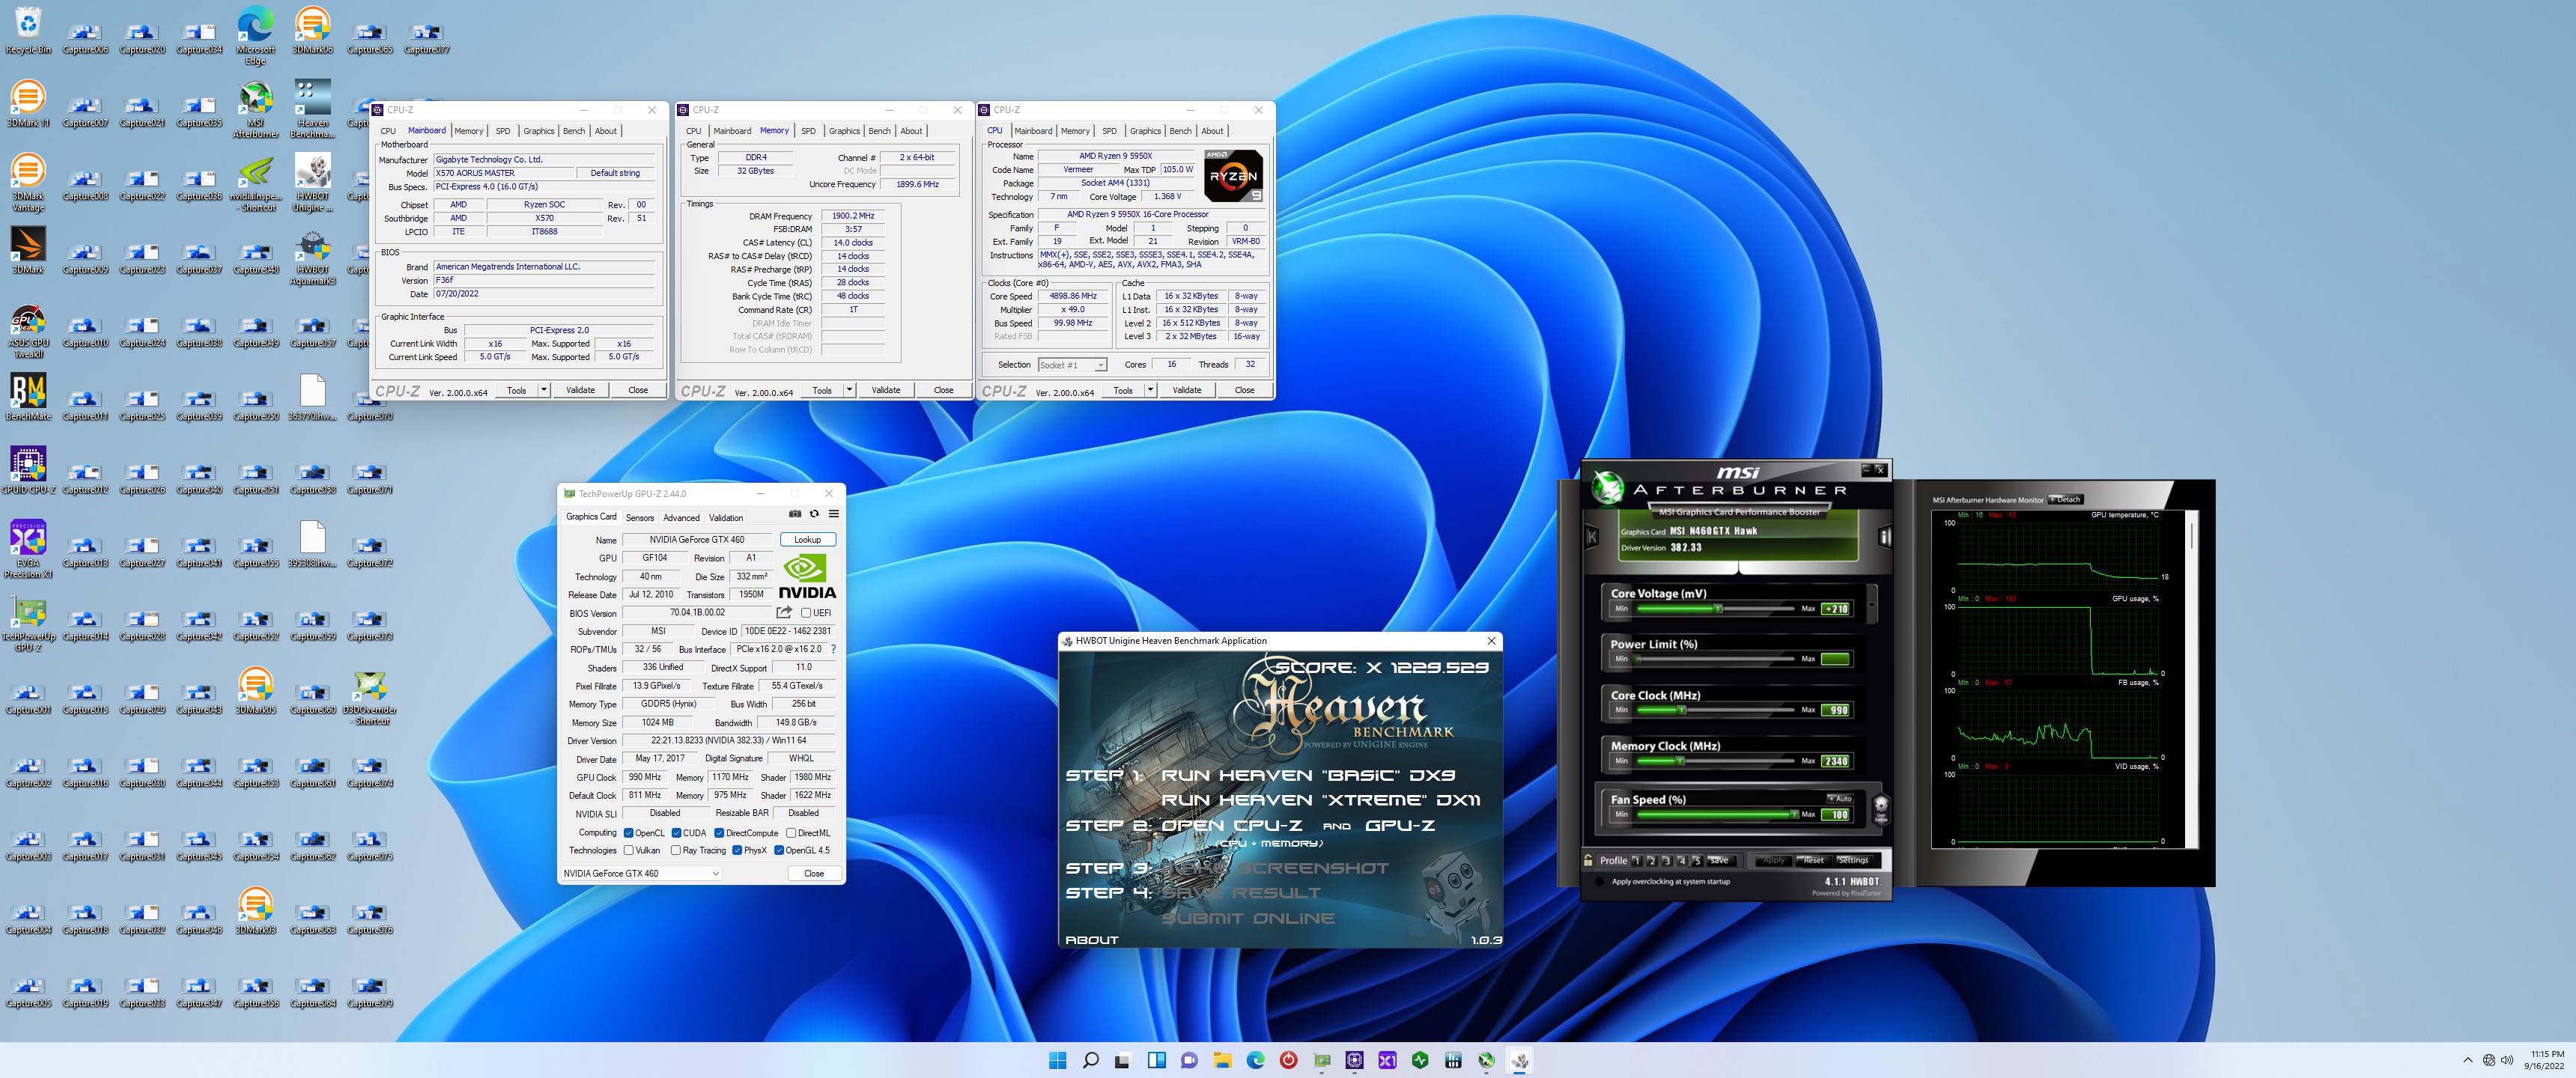Image resolution: width=2576 pixels, height=1078 pixels.
Task: Open the Heaven Benchmark desktop icon
Action: point(313,108)
